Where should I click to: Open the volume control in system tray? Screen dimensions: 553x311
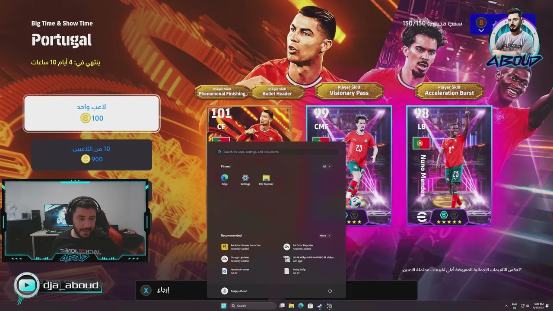(x=528, y=306)
